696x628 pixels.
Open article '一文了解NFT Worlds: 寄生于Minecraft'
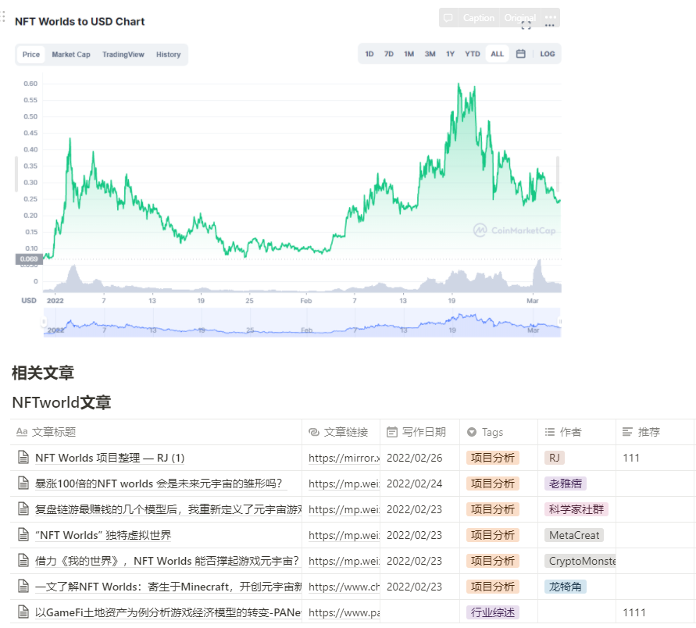[x=168, y=587]
